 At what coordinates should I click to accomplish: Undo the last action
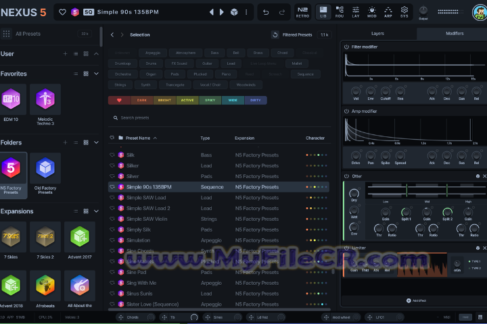[x=266, y=12]
